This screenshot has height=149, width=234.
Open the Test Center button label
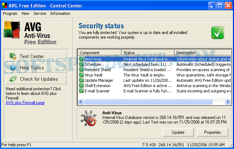(x=32, y=56)
